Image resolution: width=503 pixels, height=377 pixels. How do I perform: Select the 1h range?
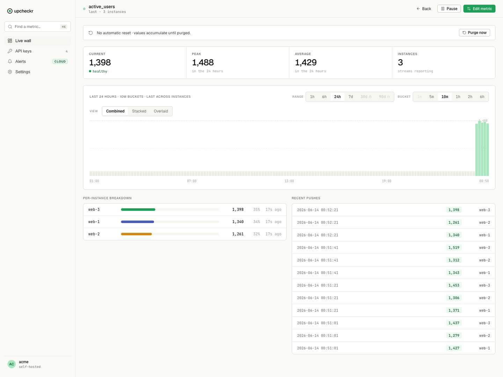pos(312,97)
